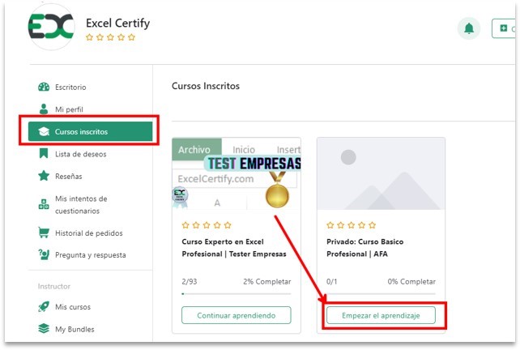Go to Mis intentos de cuestionarios
Screen dimensions: 520x350
(81, 205)
